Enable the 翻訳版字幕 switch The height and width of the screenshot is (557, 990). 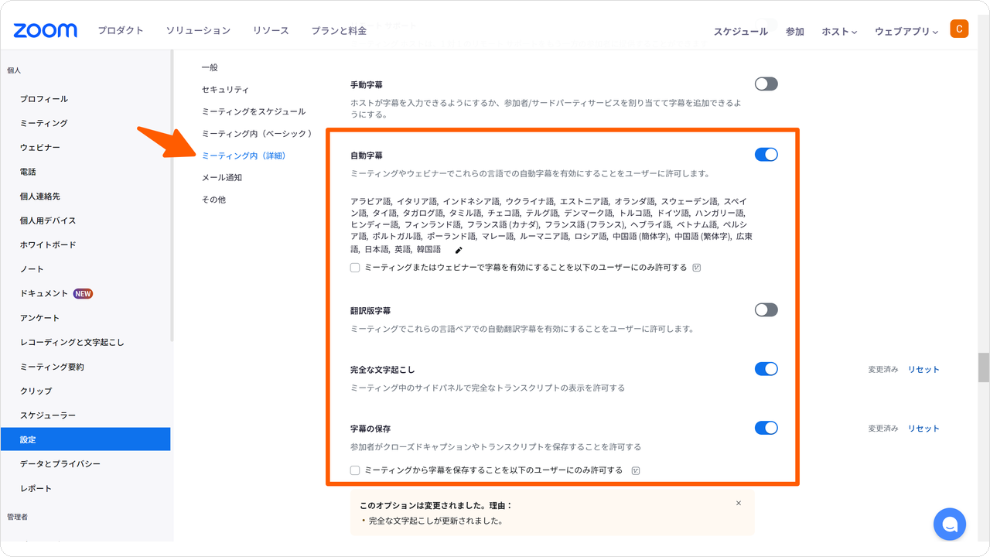coord(766,310)
